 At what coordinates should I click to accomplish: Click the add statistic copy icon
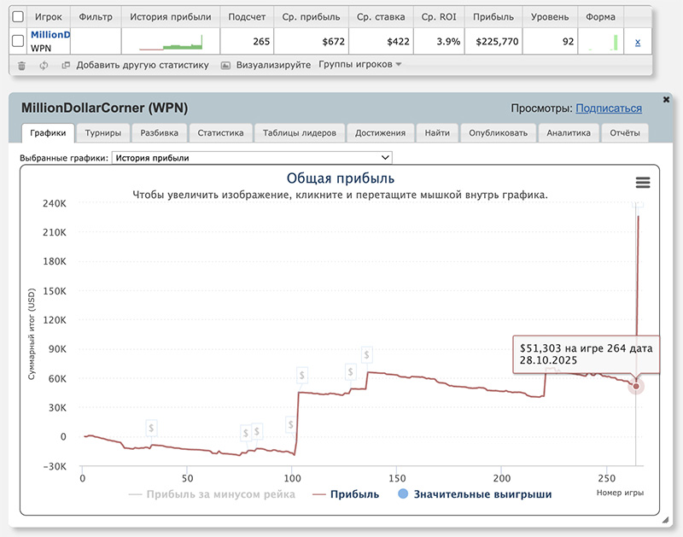[x=66, y=65]
